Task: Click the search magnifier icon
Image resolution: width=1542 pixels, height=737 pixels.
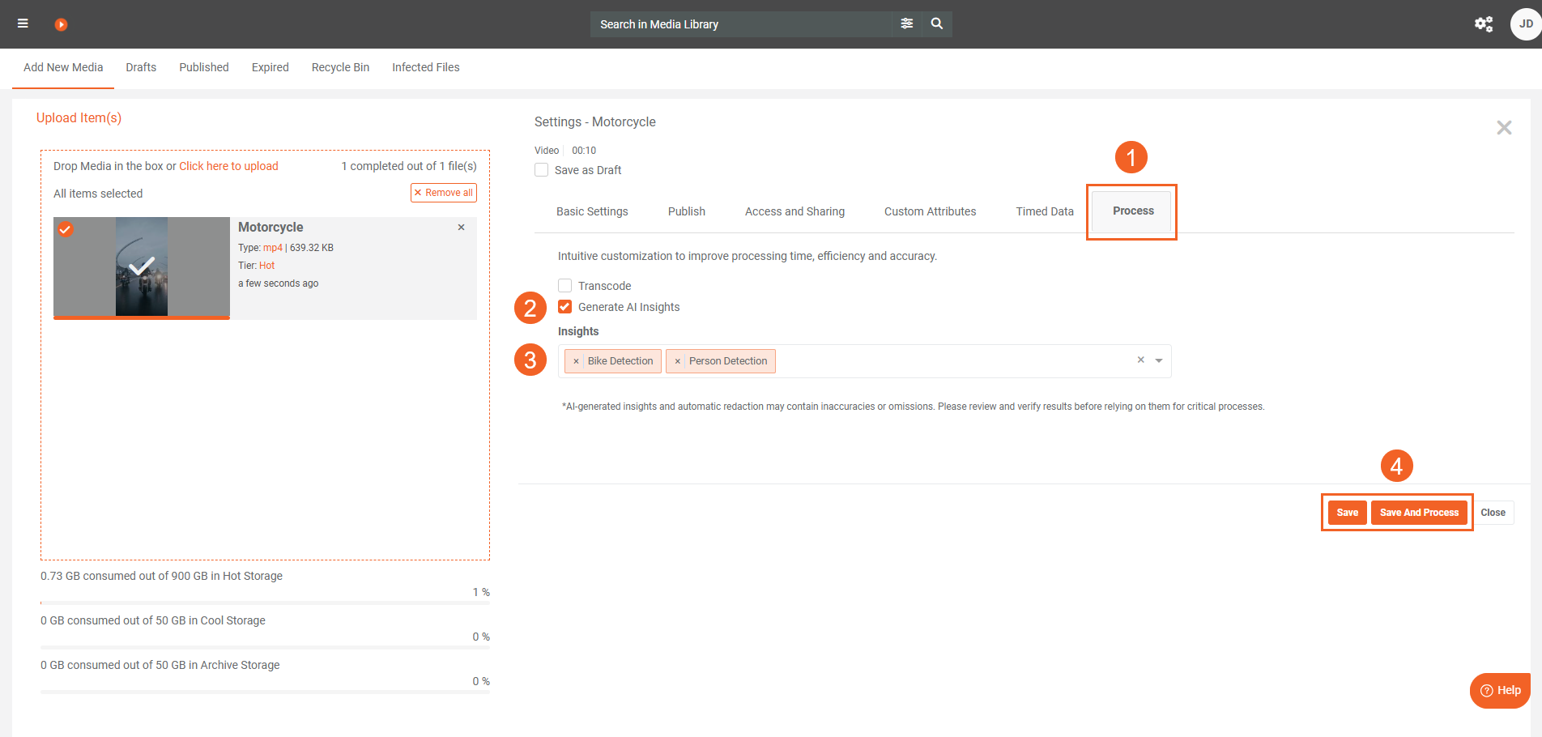Action: coord(937,23)
